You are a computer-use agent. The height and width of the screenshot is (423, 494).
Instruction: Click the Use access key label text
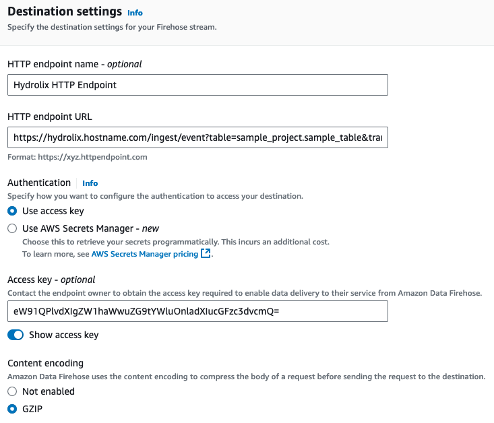53,211
